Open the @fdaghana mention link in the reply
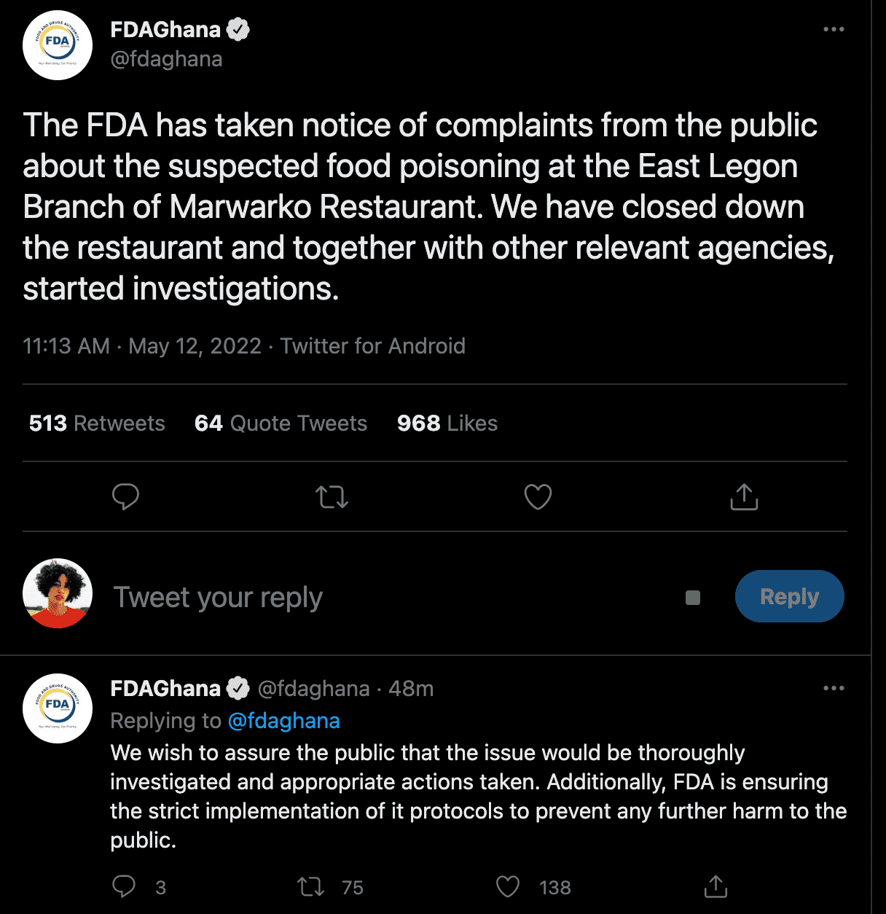This screenshot has width=886, height=914. [283, 721]
